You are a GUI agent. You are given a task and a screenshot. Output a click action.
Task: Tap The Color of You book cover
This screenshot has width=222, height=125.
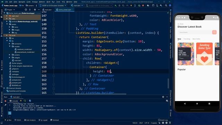tap(186, 54)
